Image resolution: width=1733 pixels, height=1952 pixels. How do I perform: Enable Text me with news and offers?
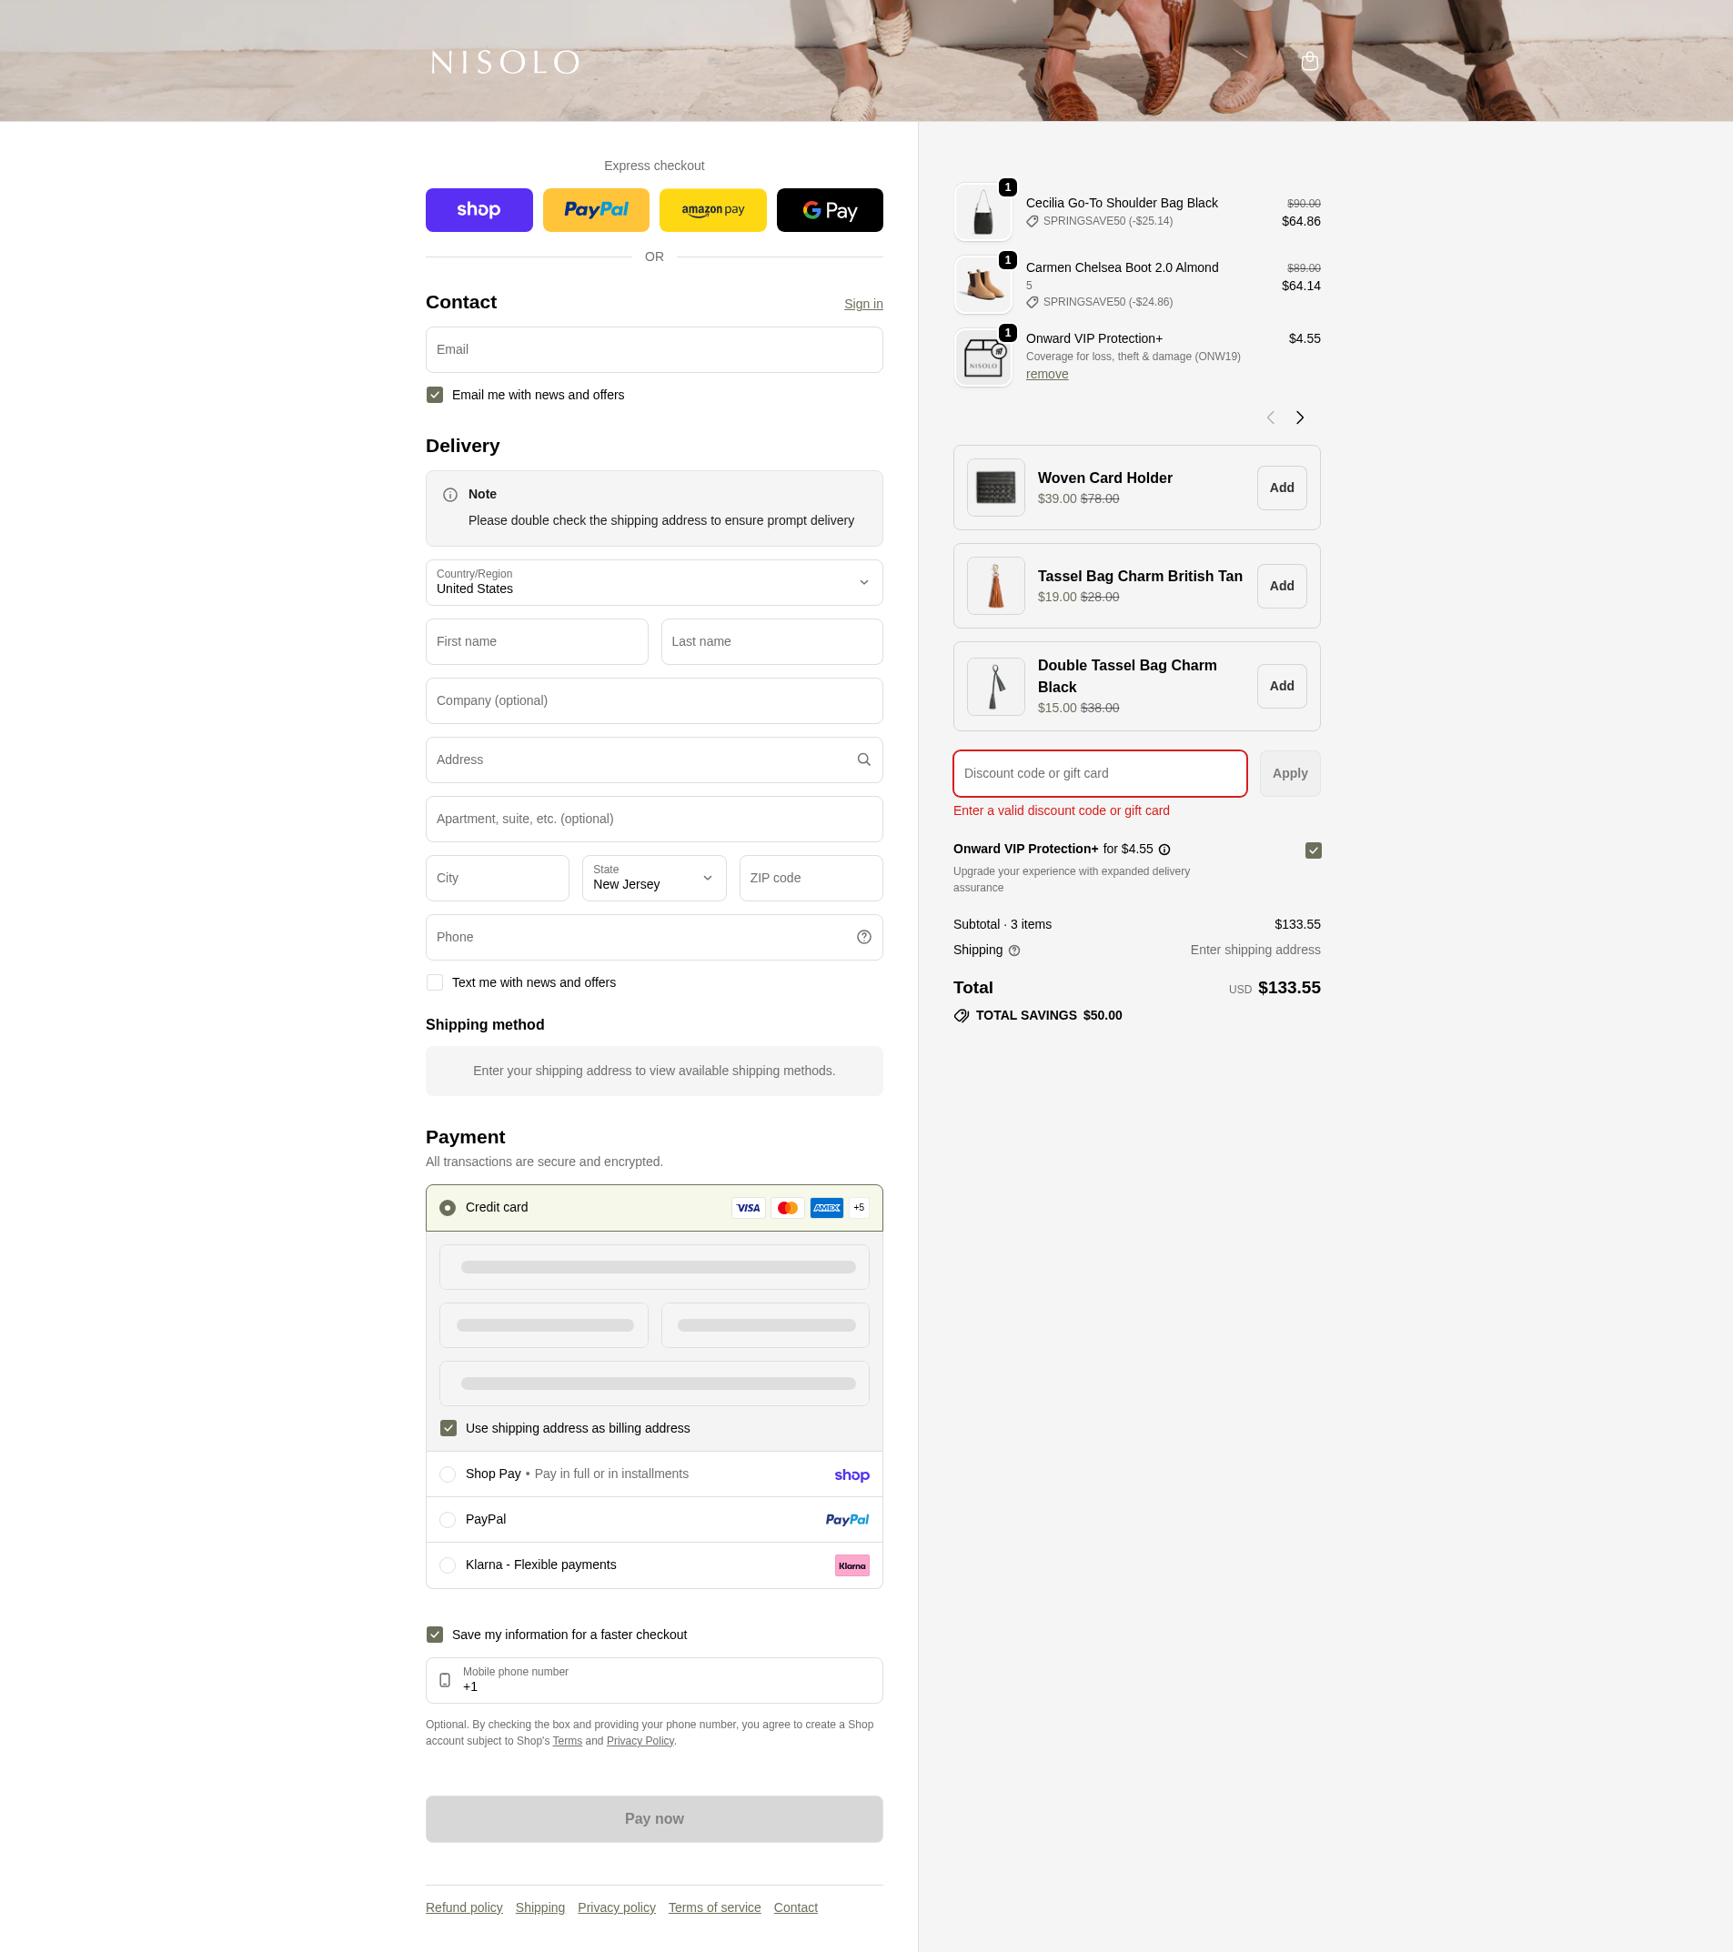tap(435, 981)
